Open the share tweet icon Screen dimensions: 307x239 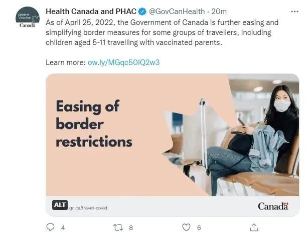tap(254, 227)
